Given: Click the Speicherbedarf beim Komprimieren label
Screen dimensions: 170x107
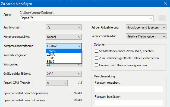Looking at the screenshot, I should coord(26,93).
